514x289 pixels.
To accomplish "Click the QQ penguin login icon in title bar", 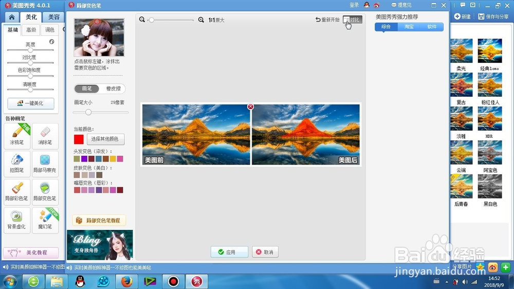I will 366,5.
